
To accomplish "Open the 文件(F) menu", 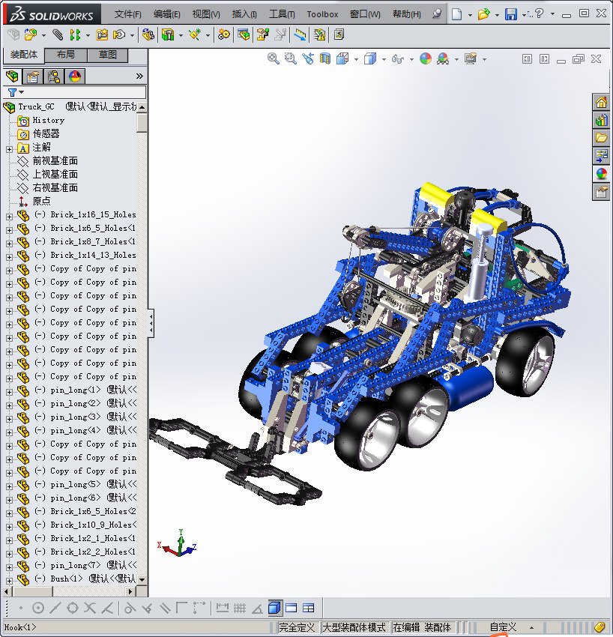I will [127, 14].
